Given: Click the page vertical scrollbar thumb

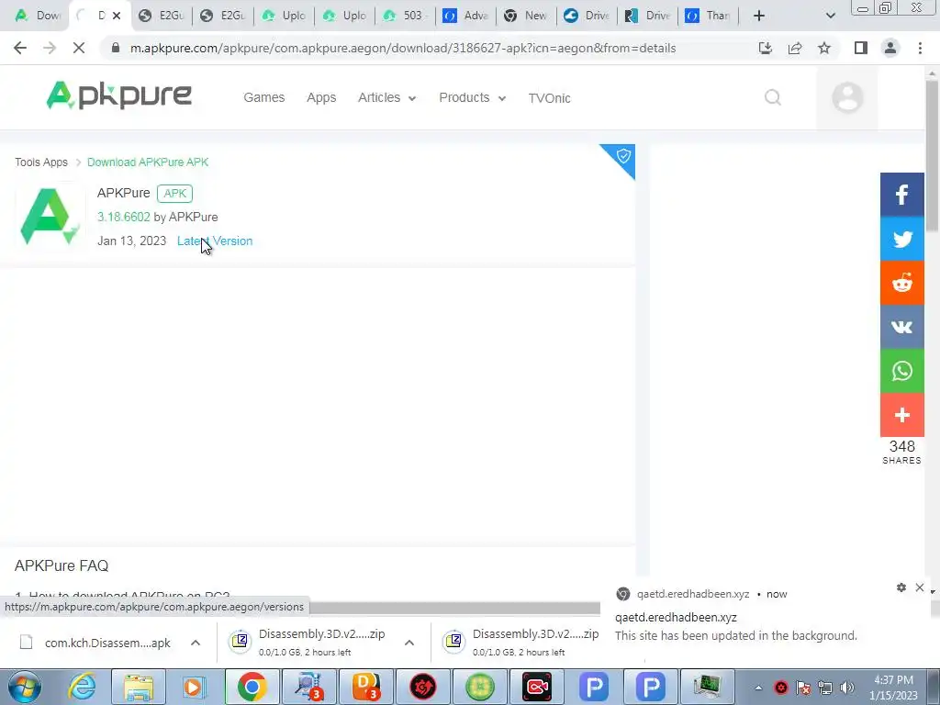Looking at the screenshot, I should [933, 156].
